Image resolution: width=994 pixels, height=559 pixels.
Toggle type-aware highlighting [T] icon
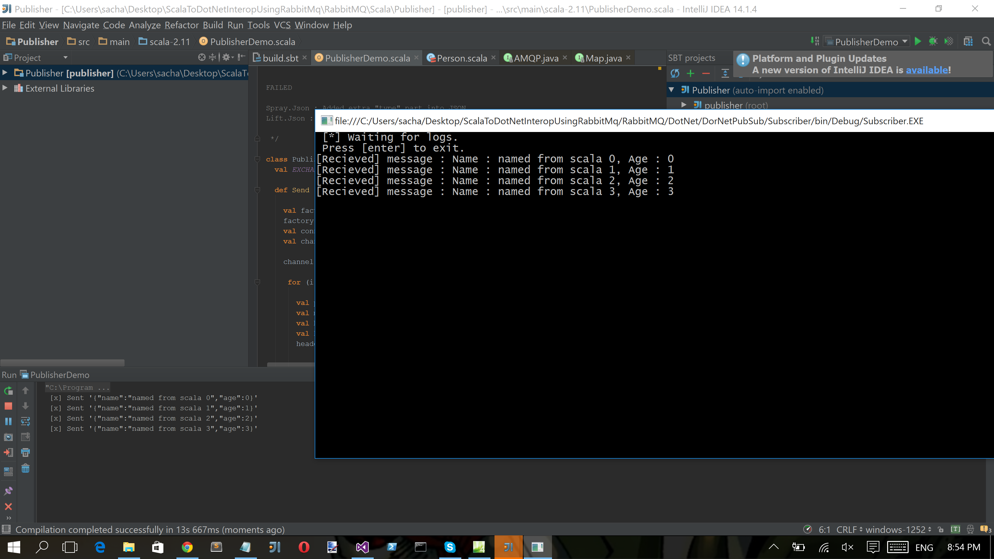click(x=955, y=529)
